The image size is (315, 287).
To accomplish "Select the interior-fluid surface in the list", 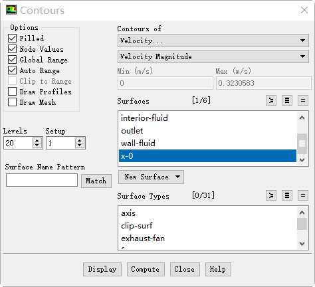I will (207, 118).
